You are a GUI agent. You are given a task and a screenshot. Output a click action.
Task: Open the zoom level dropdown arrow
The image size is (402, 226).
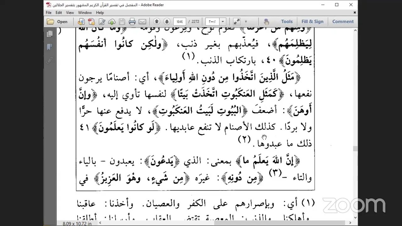click(x=223, y=22)
